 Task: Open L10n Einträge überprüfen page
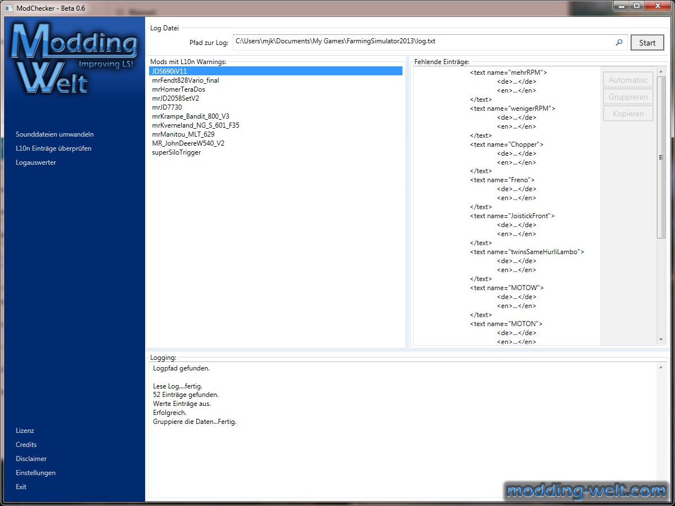pos(53,148)
